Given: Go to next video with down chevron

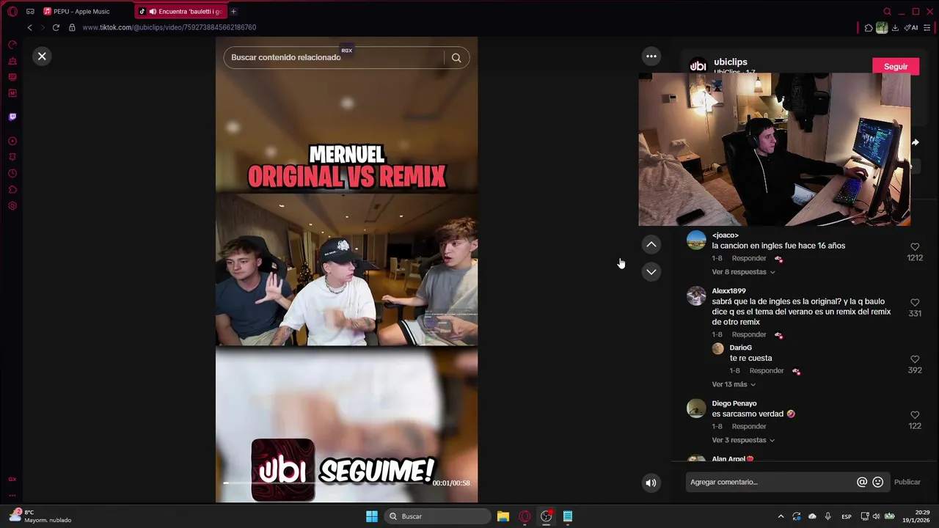Looking at the screenshot, I should 651,272.
